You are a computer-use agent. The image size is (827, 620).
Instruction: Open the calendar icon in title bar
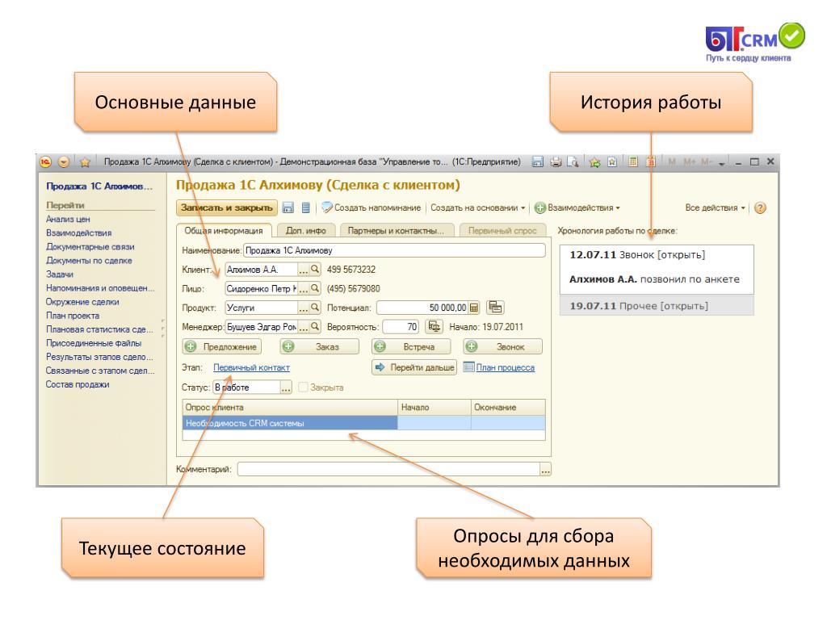[x=652, y=161]
